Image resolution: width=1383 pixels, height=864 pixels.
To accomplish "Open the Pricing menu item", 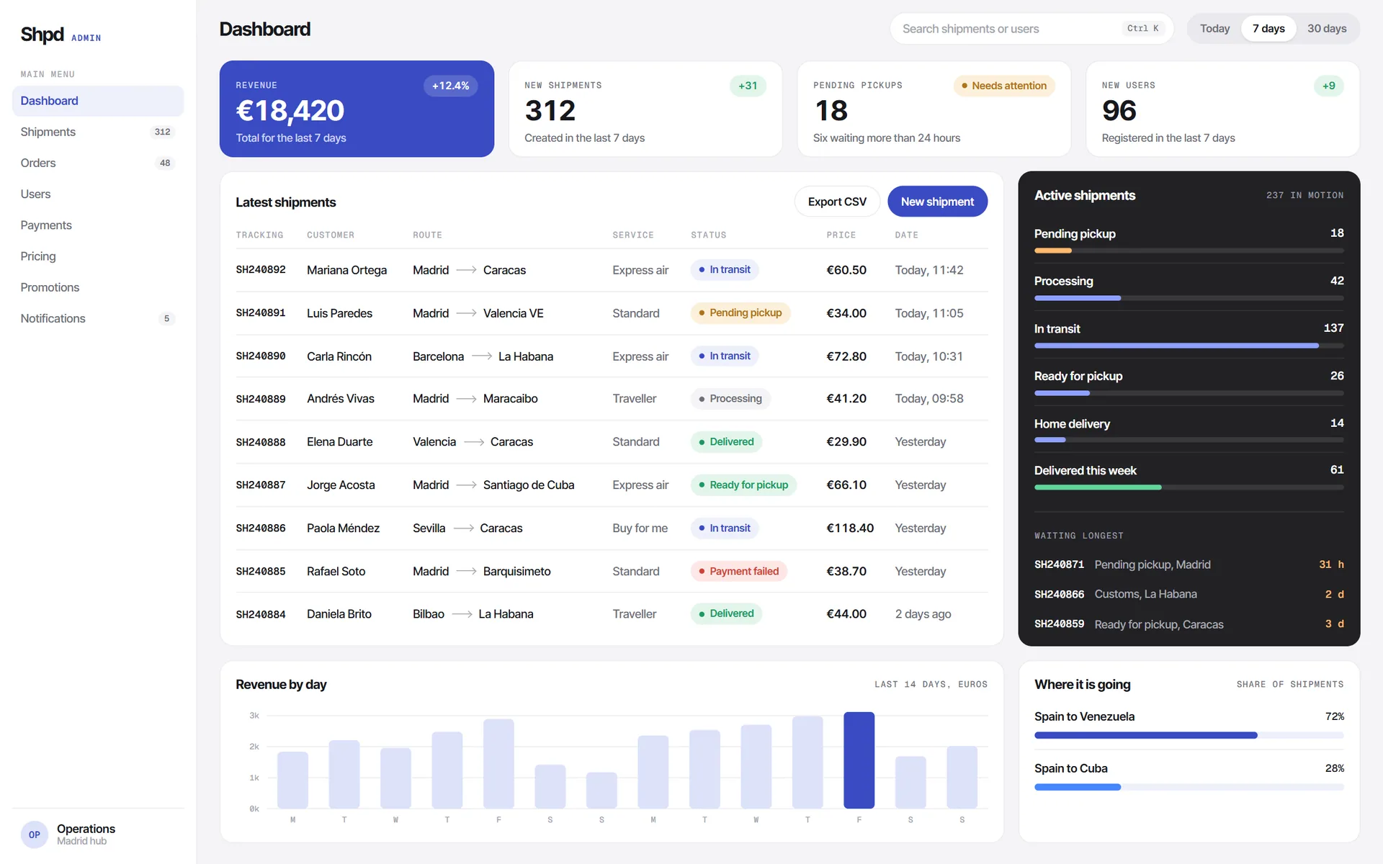I will (x=98, y=256).
